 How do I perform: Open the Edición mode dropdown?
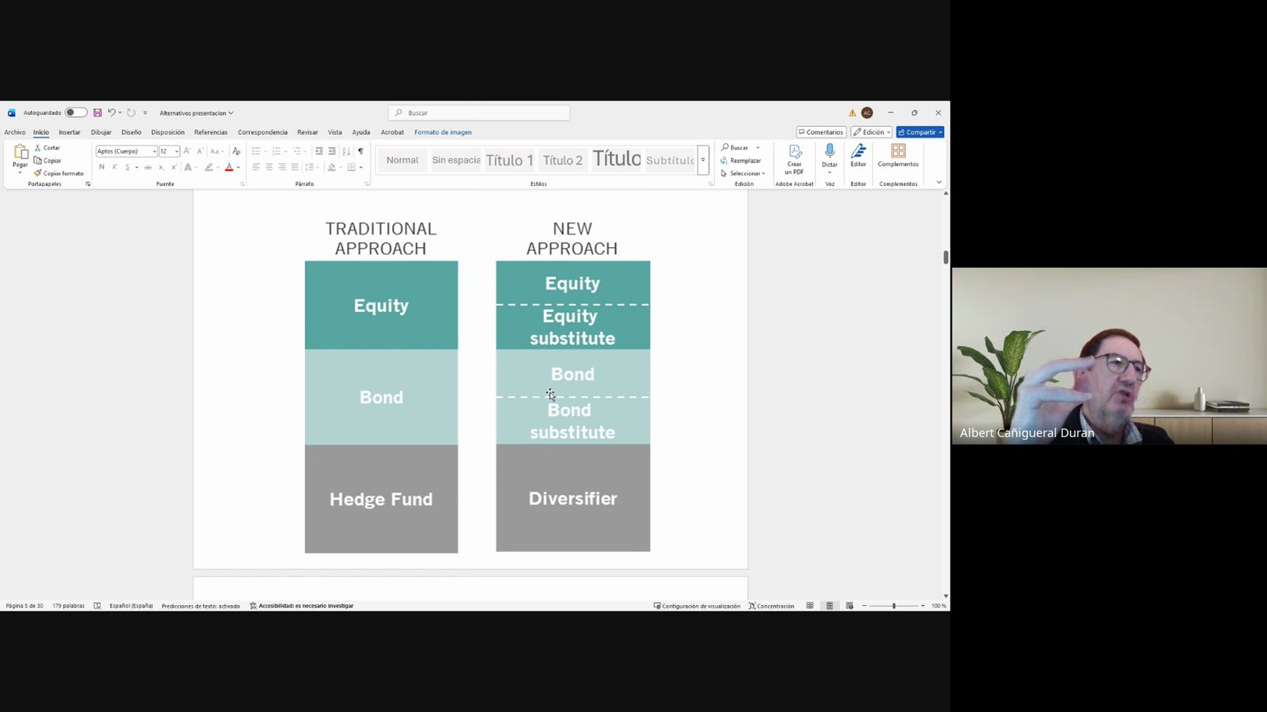871,132
